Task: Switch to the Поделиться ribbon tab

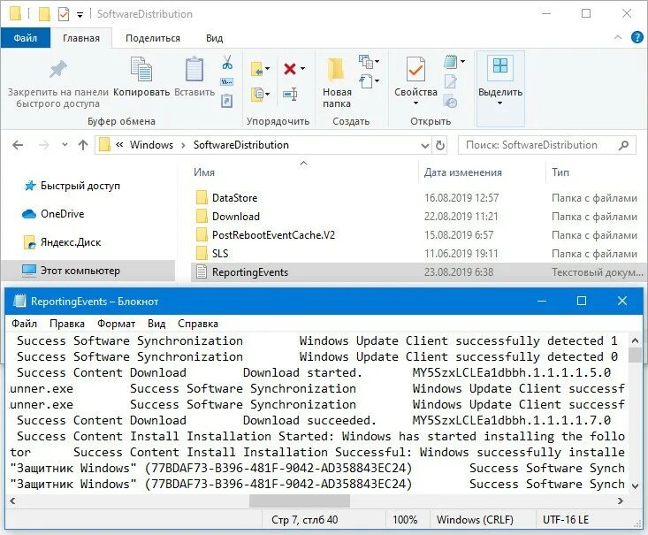Action: [152, 38]
